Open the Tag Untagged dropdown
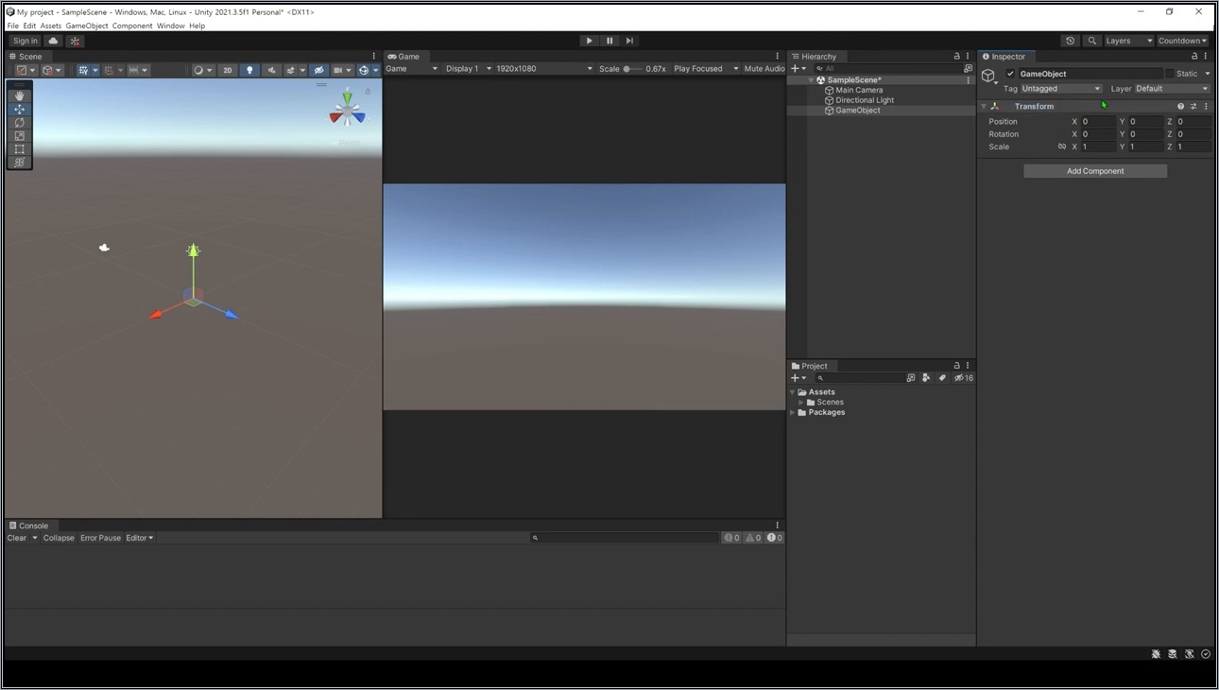 coord(1061,89)
